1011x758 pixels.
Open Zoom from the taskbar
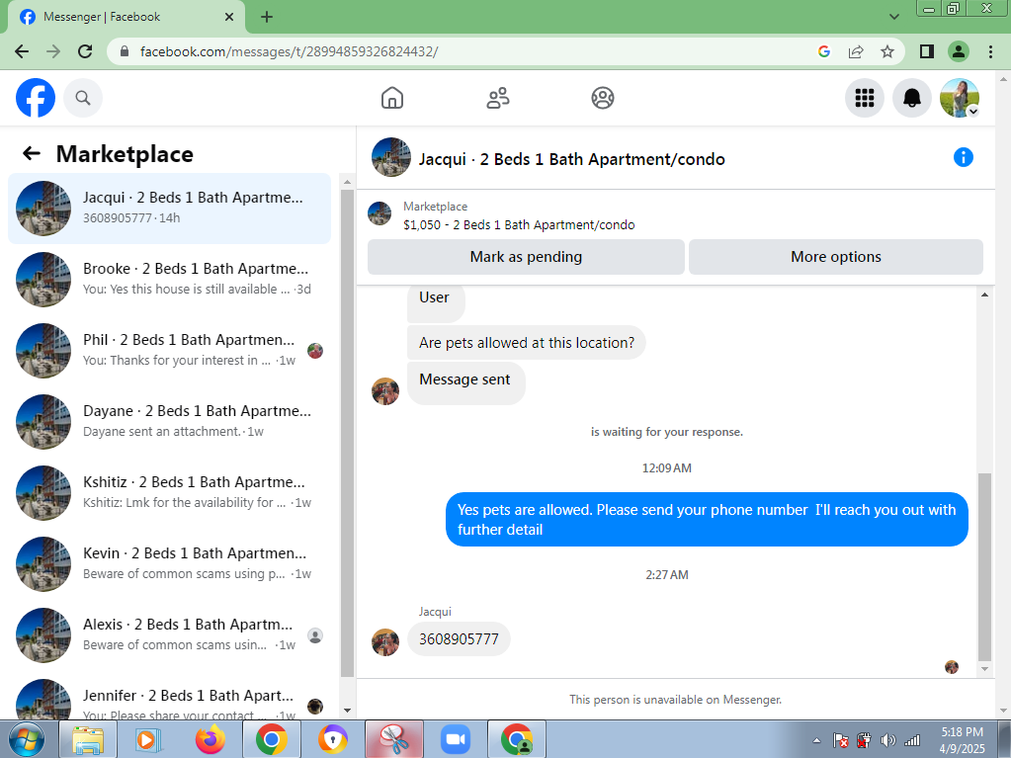(x=456, y=739)
